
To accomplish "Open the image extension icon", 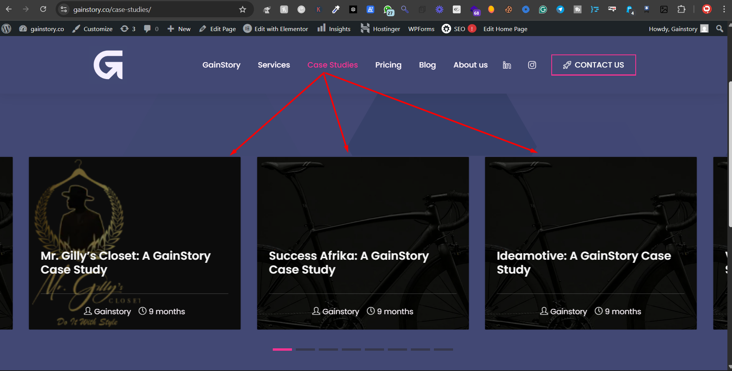I will [x=664, y=10].
